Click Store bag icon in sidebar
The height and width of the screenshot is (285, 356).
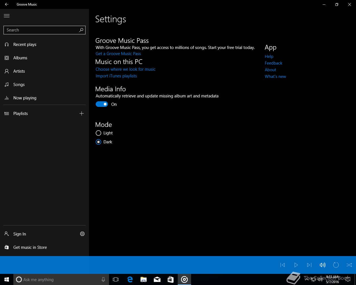[x=7, y=247]
